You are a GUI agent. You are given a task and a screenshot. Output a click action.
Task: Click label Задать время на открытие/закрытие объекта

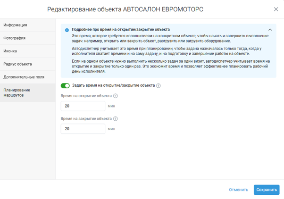pyautogui.click(x=113, y=85)
